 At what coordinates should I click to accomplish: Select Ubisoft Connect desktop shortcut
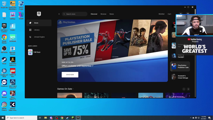coord(4,106)
